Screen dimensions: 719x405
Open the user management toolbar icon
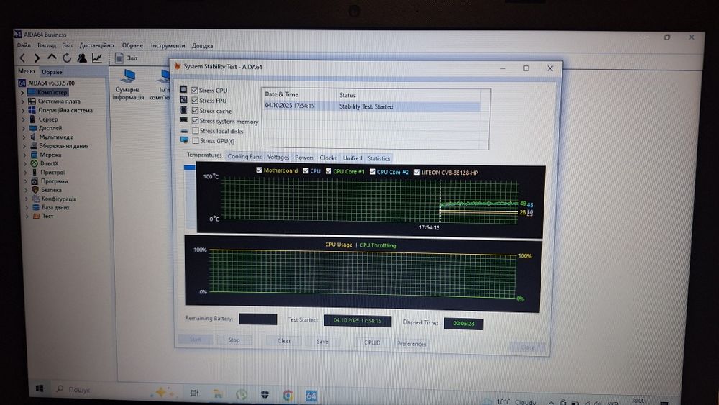tap(82, 58)
